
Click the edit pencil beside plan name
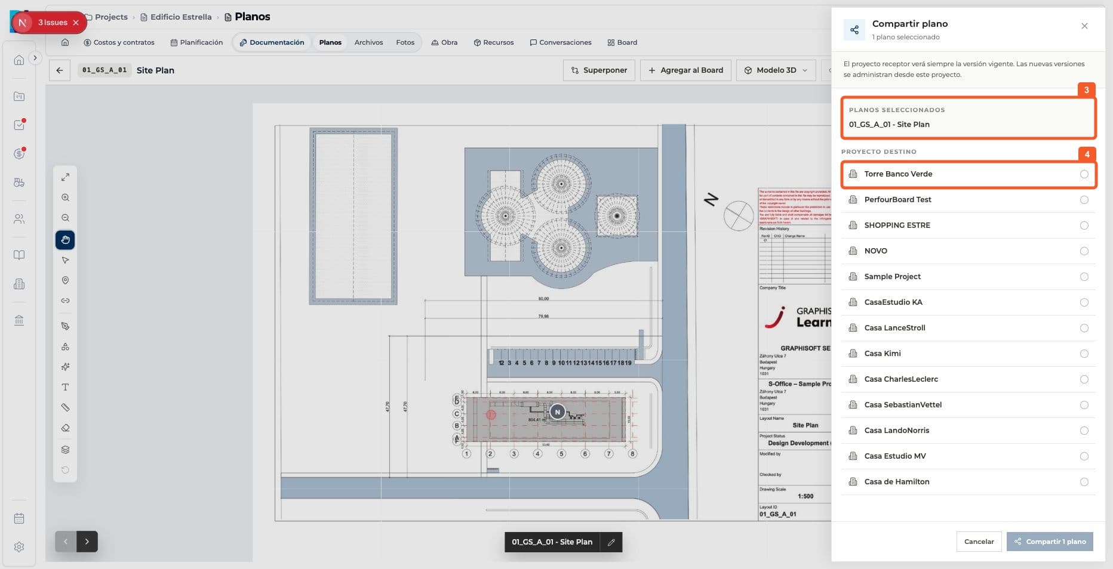pos(611,542)
